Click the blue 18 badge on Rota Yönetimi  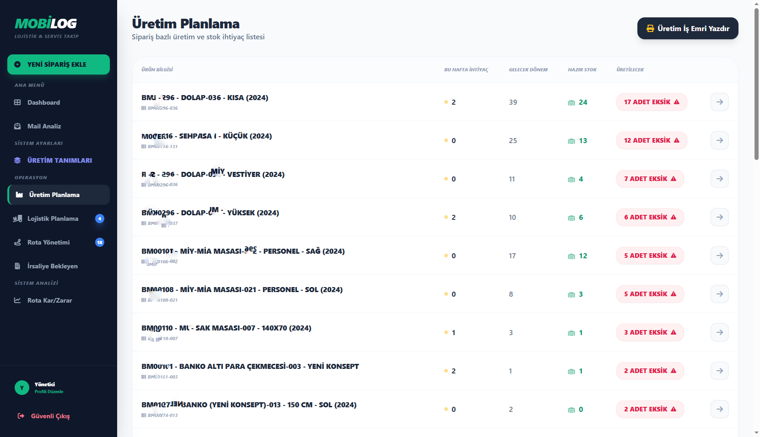pyautogui.click(x=100, y=242)
